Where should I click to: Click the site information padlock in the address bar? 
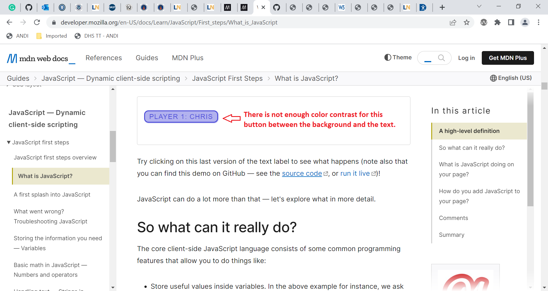[54, 22]
